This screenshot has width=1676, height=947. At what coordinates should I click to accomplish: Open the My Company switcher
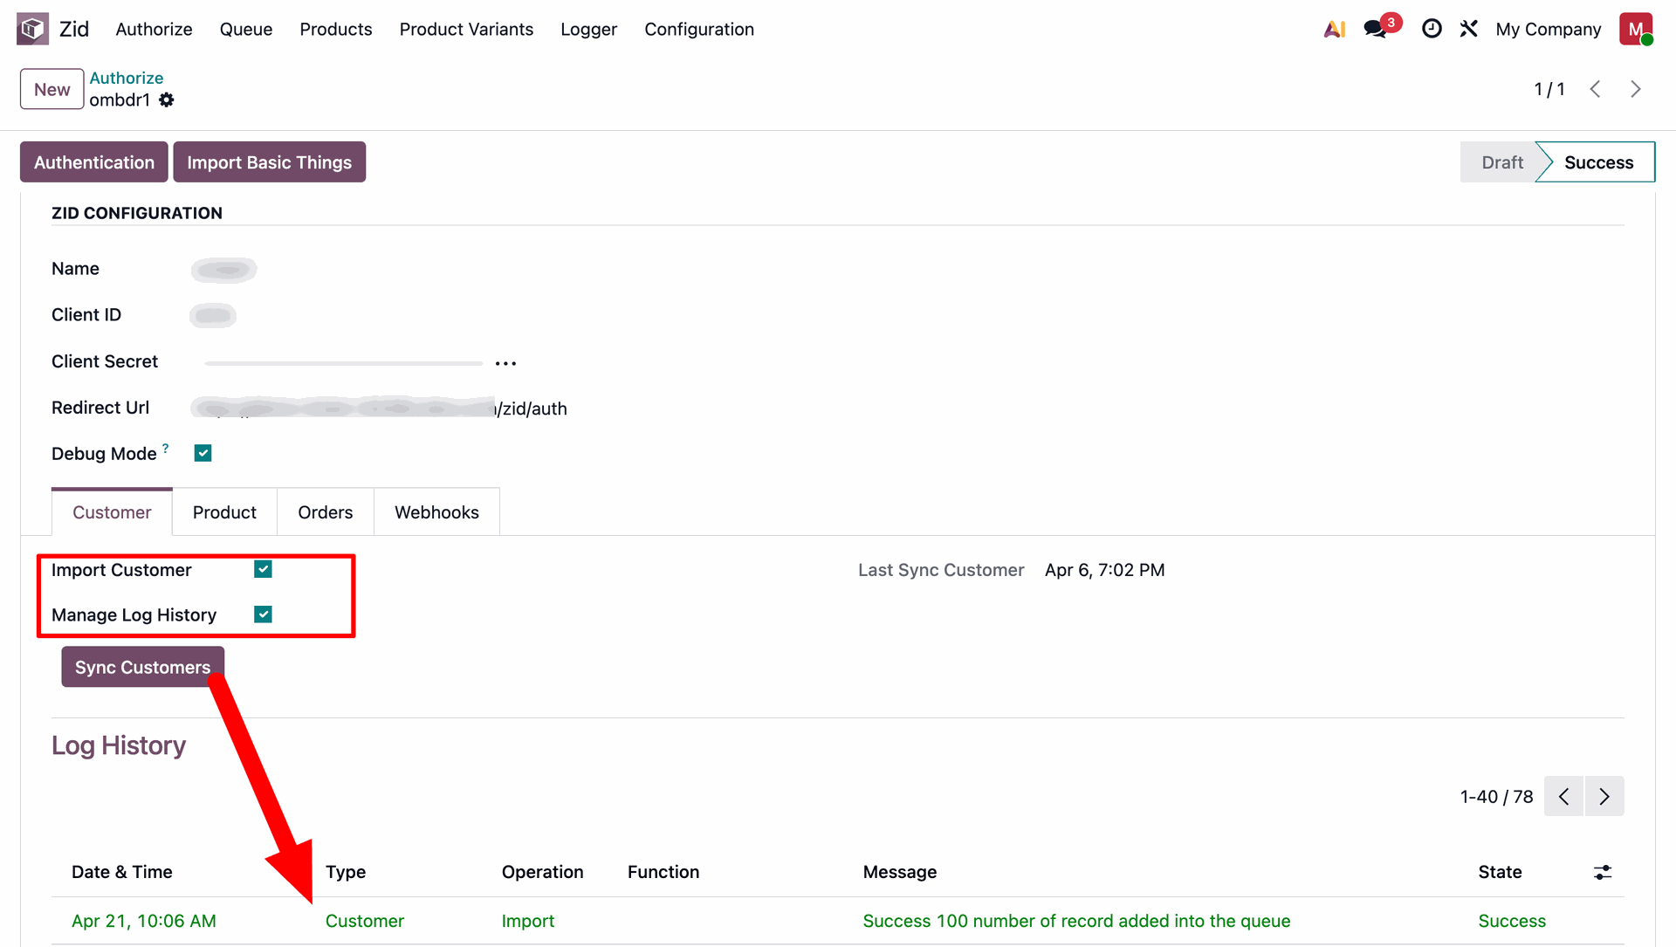pyautogui.click(x=1548, y=29)
